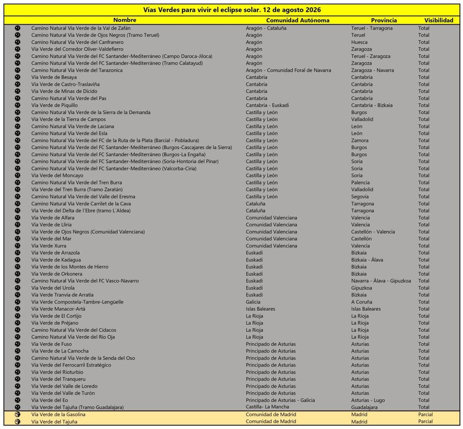Click Parcial visibility cell for Vía Verde de la Gasolina

[x=425, y=415]
